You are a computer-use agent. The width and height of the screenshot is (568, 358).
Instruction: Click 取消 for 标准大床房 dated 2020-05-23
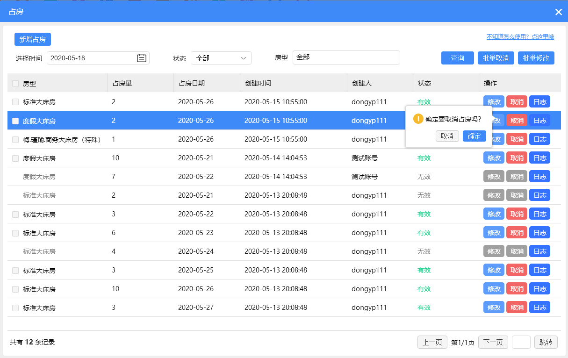517,232
